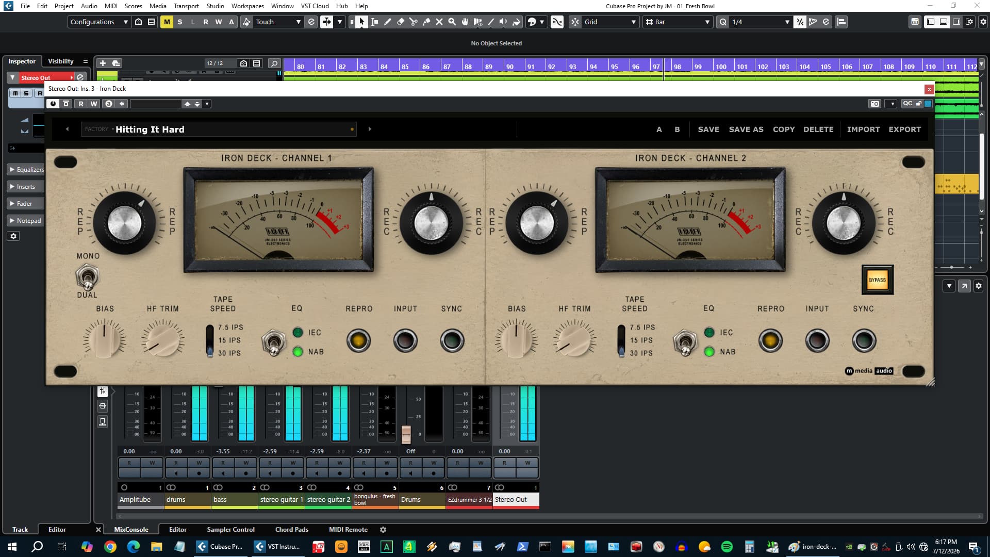
Task: Expand the Inserts inspector section
Action: tap(27, 186)
